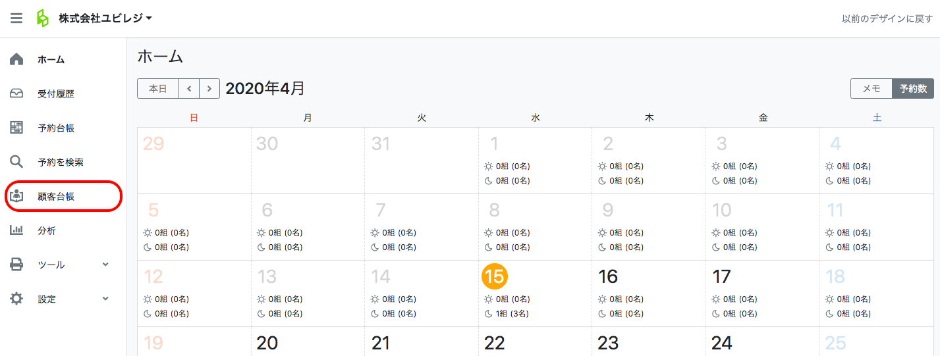Select date 17 in calendar
The width and height of the screenshot is (940, 356).
pos(722,276)
